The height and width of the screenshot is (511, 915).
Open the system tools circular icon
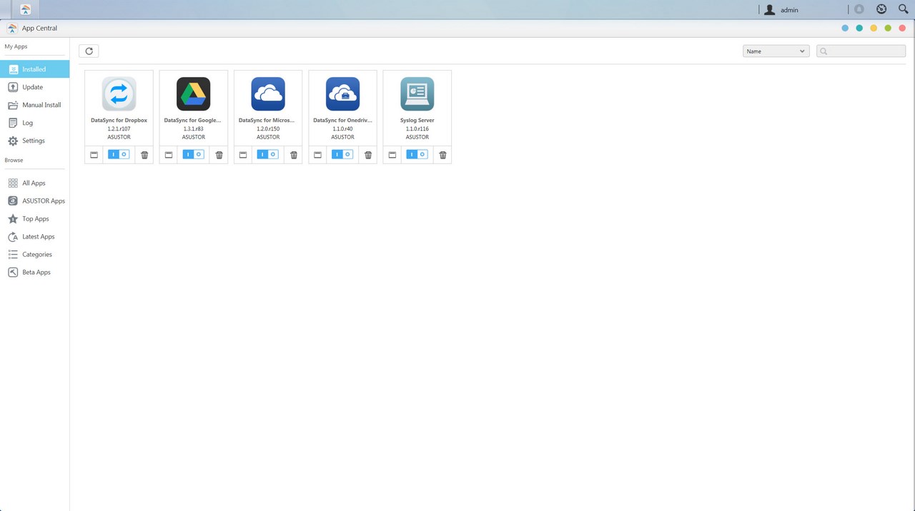pos(881,9)
